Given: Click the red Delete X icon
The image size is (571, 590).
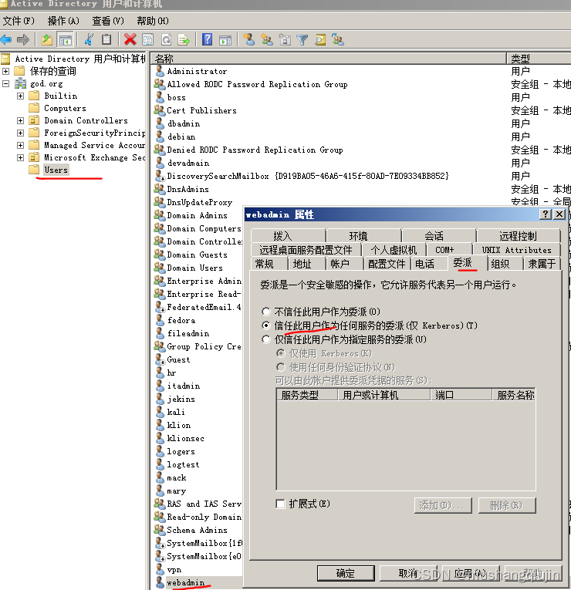Looking at the screenshot, I should pos(130,39).
